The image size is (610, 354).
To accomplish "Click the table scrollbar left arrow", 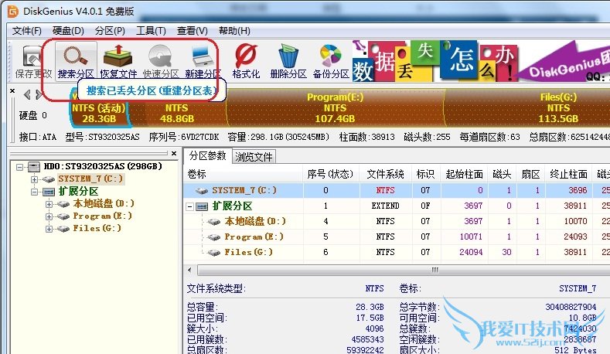I will pos(189,270).
